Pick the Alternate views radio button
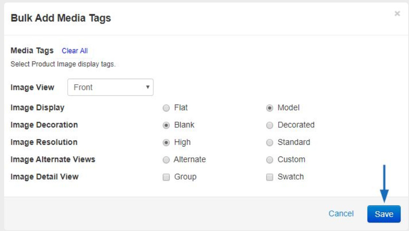Screen dimensions: 409x231 tap(166, 160)
